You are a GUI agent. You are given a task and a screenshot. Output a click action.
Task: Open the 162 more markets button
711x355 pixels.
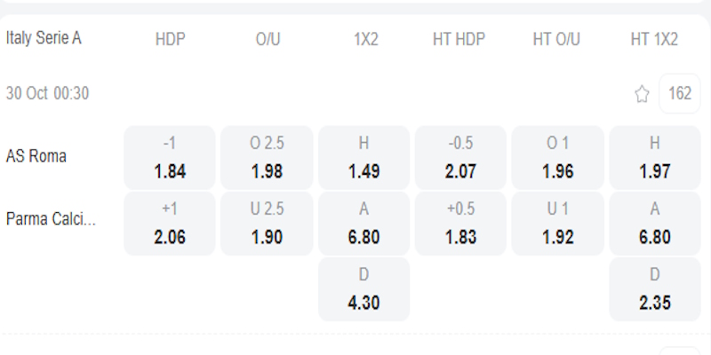tap(679, 93)
